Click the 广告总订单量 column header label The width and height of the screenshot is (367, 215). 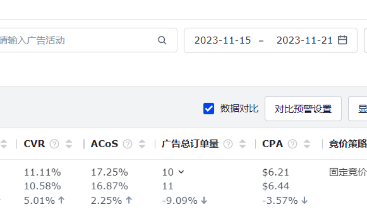(x=190, y=144)
